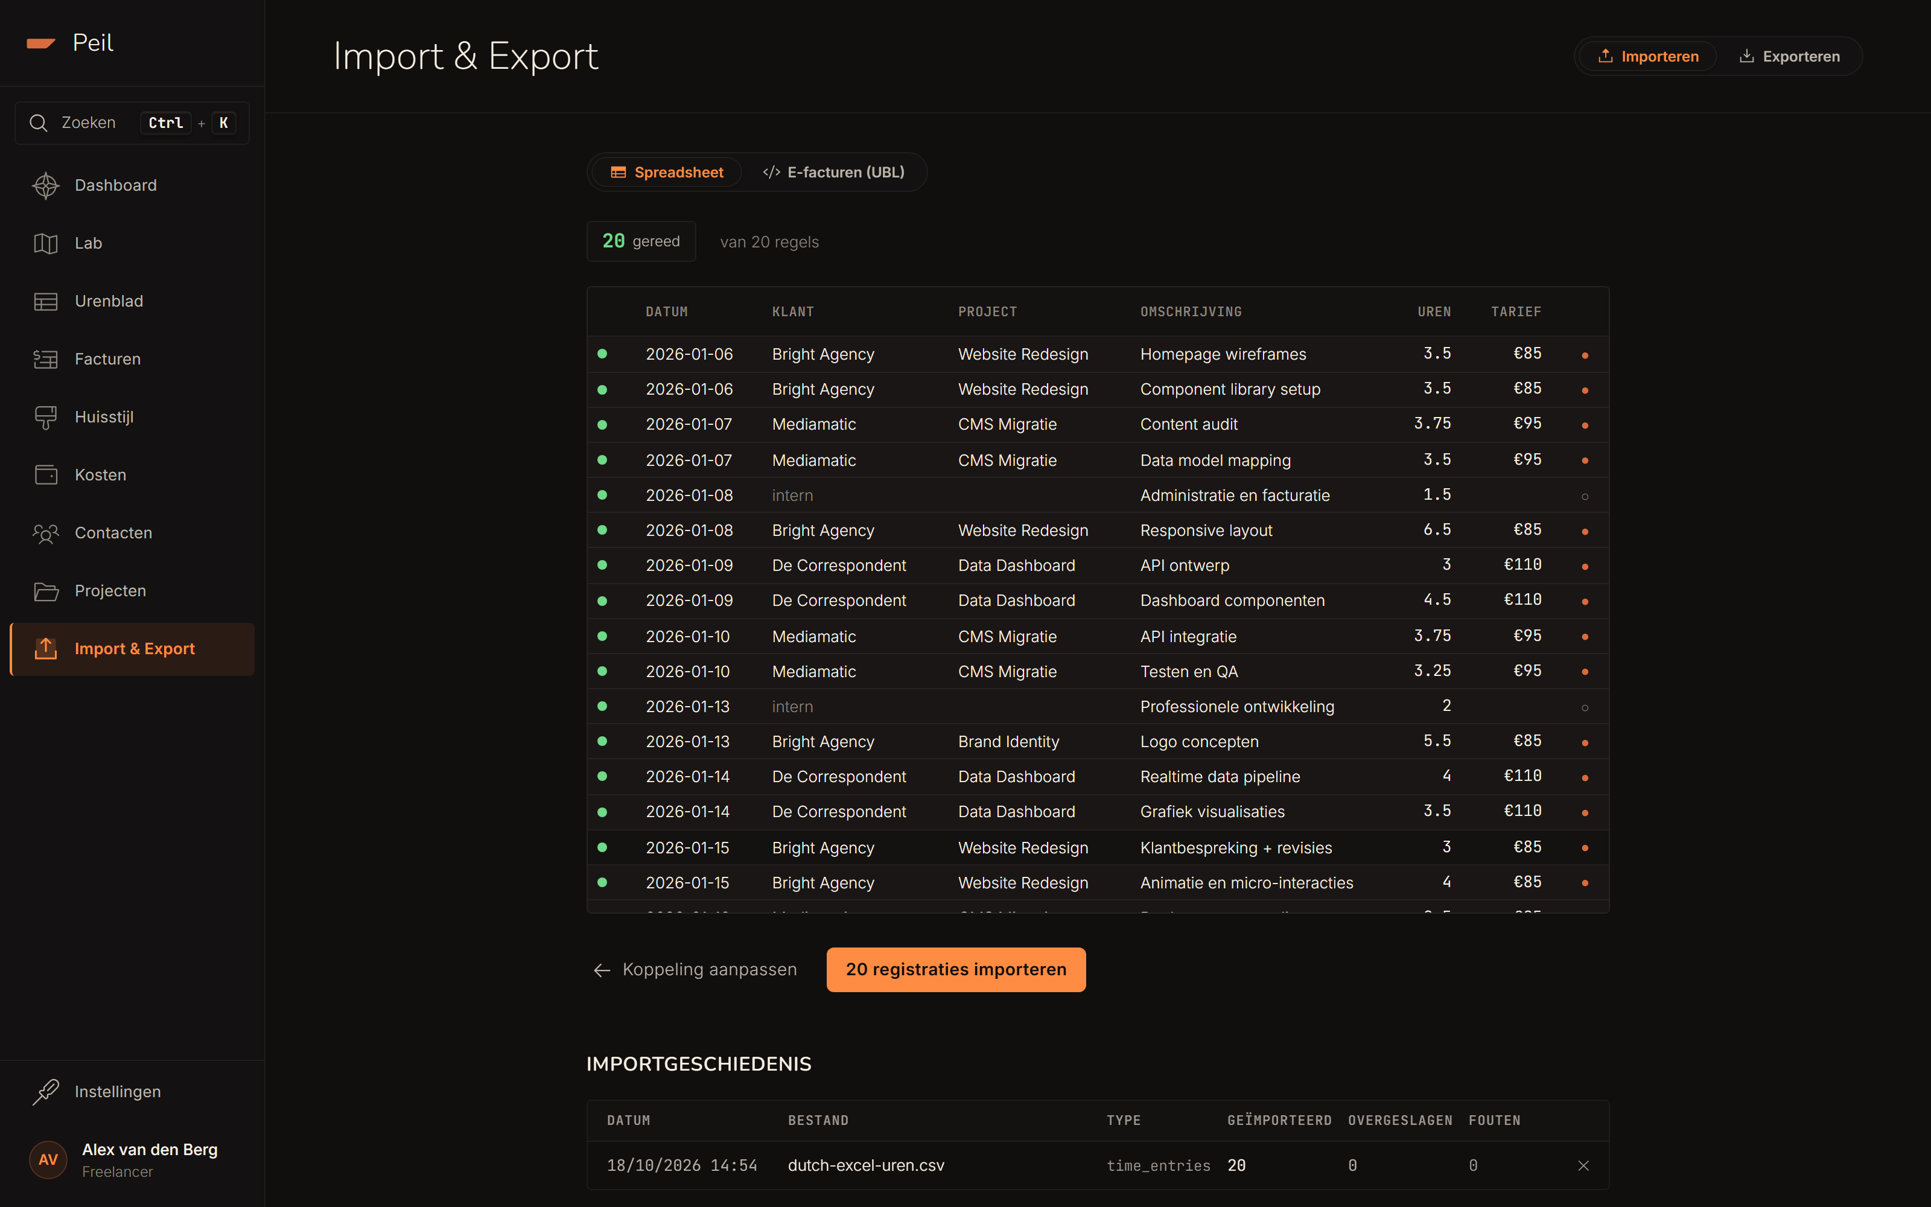The height and width of the screenshot is (1207, 1931).
Task: Click the 20 gereed status badge
Action: 641,241
